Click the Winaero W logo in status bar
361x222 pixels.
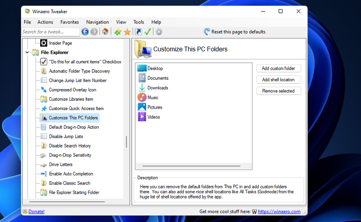coord(254,212)
